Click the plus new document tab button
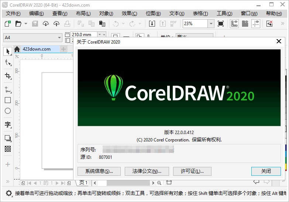This screenshot has height=202, width=289. (63, 49)
